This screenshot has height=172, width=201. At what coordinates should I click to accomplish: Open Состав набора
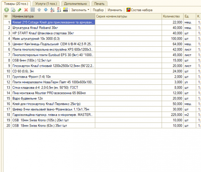coord(139,10)
